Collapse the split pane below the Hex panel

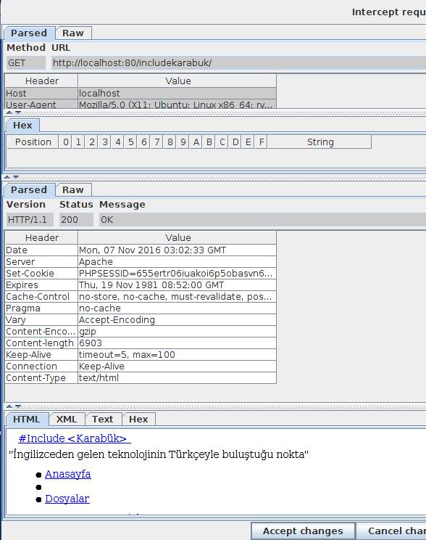7,177
